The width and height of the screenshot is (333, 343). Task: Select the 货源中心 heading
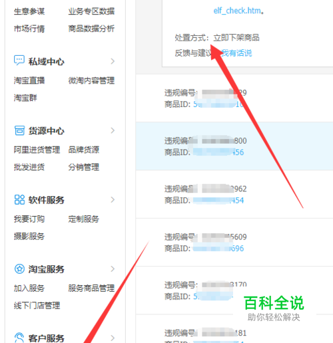[46, 130]
